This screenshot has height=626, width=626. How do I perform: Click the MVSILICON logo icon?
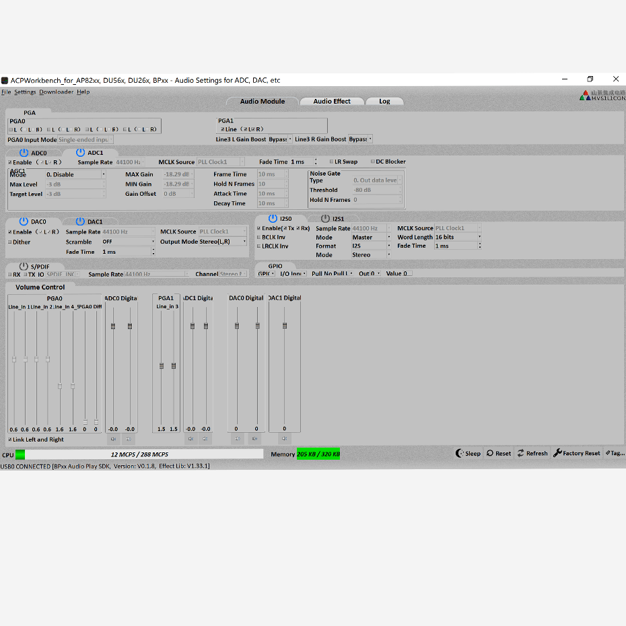(x=584, y=95)
